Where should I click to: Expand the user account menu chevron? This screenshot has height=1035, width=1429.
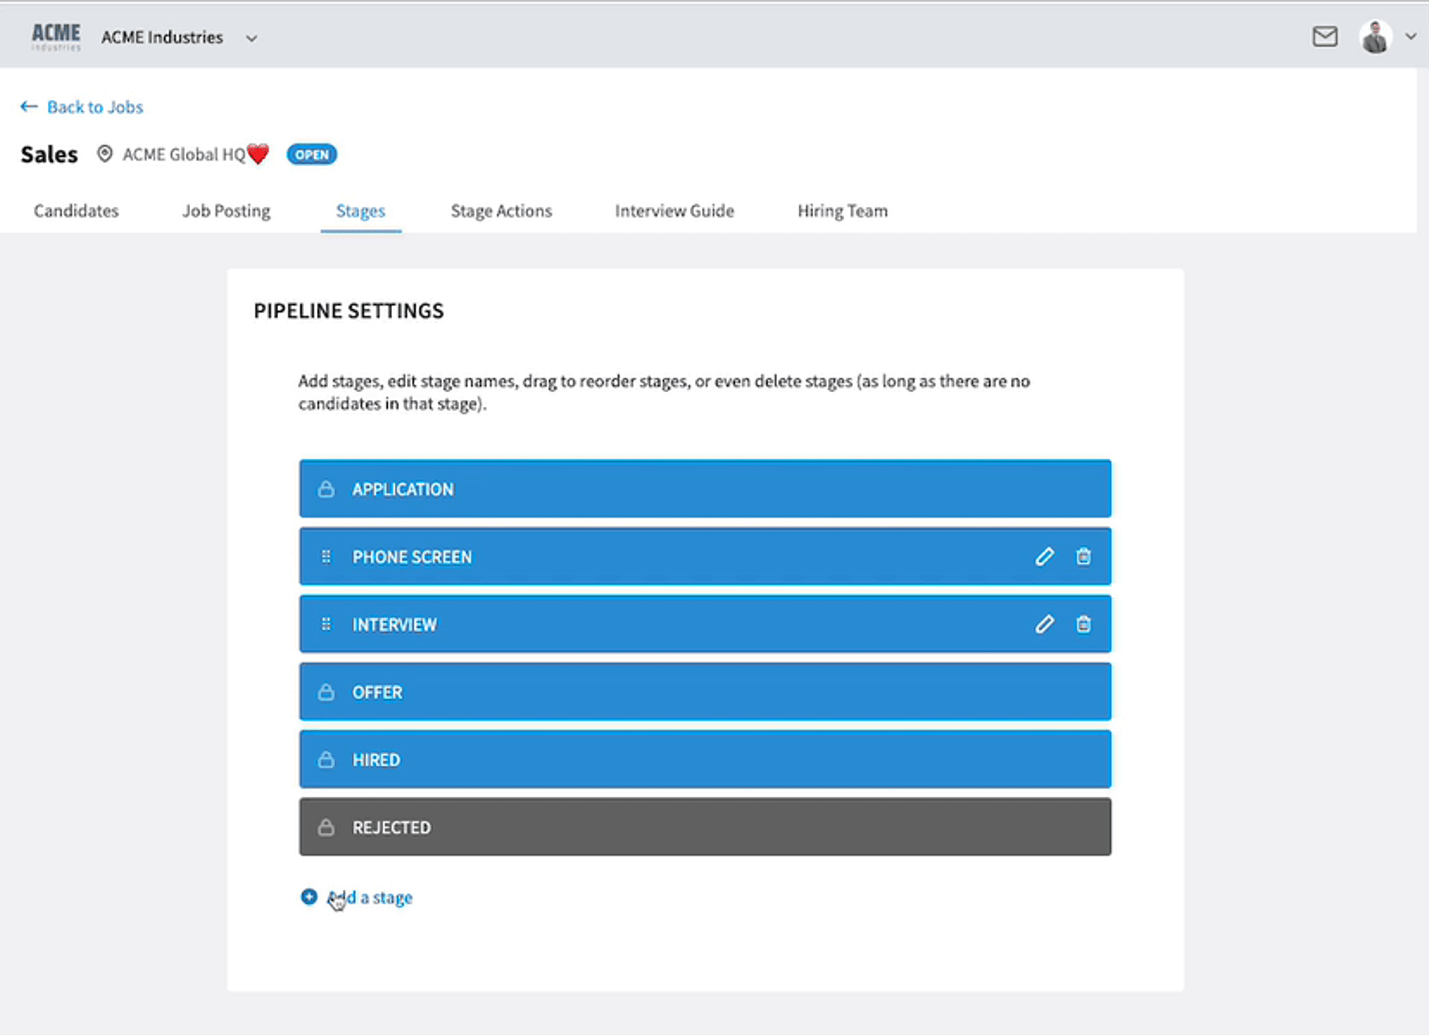pyautogui.click(x=1412, y=36)
